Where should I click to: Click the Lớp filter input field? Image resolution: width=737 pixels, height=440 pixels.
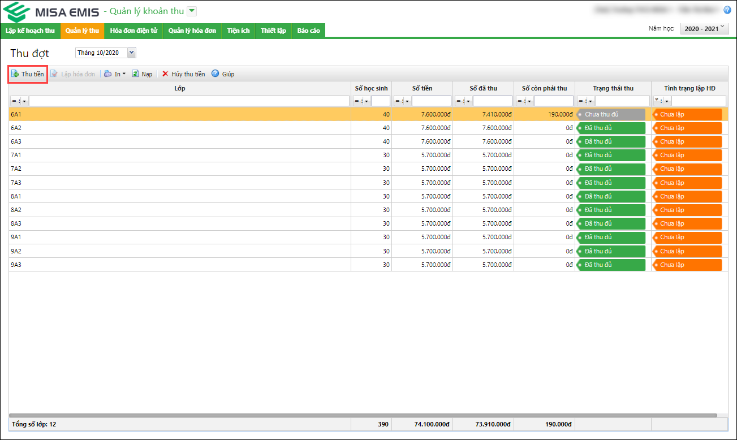pos(189,101)
